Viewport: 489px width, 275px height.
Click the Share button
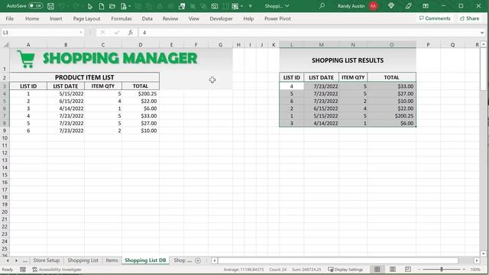point(469,18)
